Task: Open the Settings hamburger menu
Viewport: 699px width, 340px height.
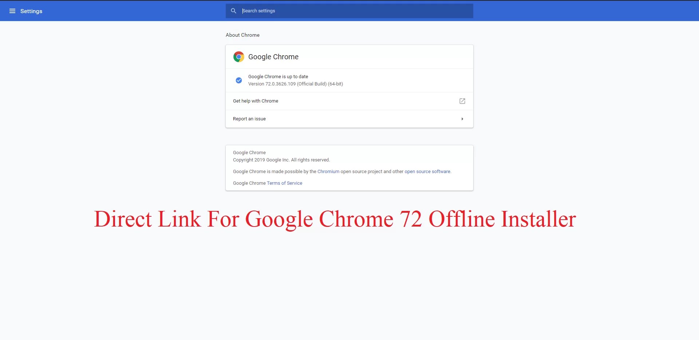Action: tap(12, 11)
